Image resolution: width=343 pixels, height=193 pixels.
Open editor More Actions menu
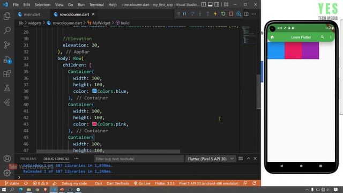coord(254,14)
